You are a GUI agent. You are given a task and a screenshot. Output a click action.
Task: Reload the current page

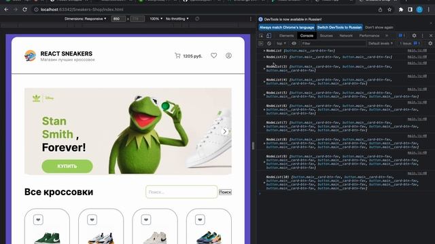24,9
